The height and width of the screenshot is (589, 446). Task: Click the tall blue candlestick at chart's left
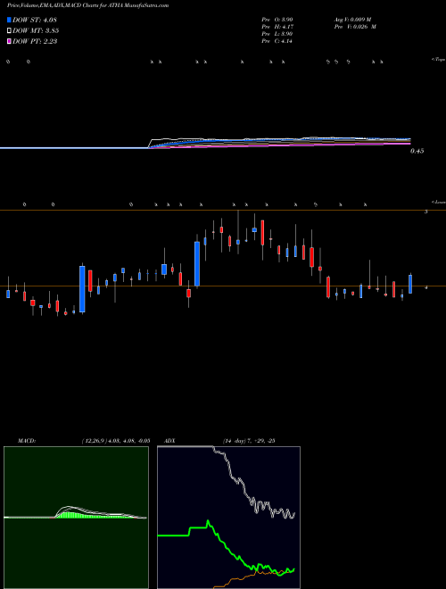tap(82, 288)
